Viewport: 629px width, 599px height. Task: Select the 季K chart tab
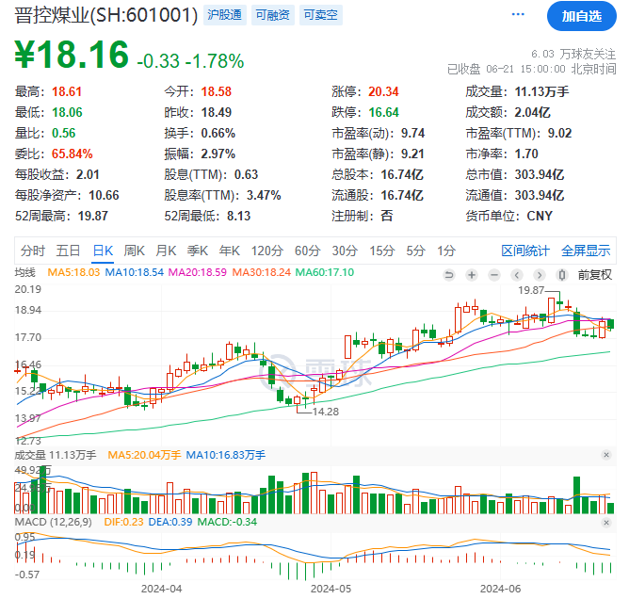(x=198, y=251)
